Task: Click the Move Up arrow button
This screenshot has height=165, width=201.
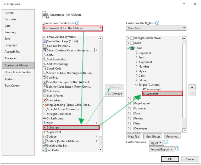Action: coord(192,87)
